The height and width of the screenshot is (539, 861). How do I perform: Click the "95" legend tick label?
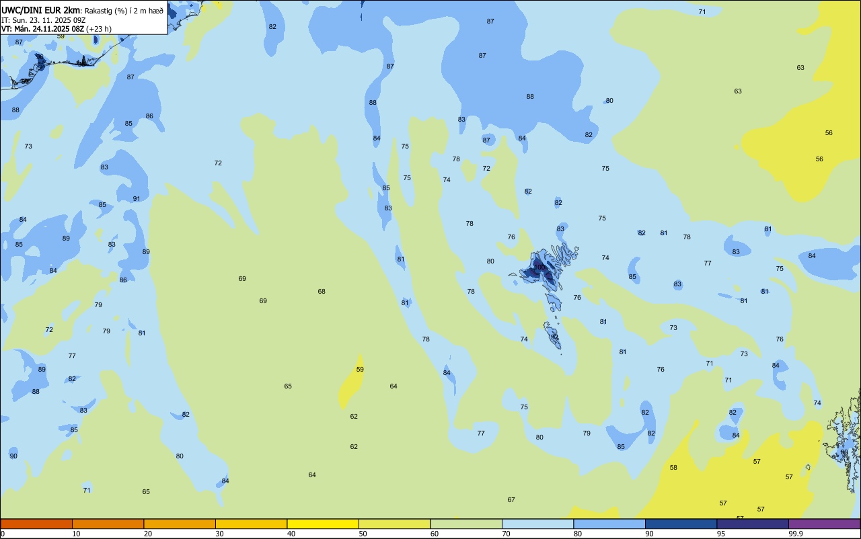point(721,534)
